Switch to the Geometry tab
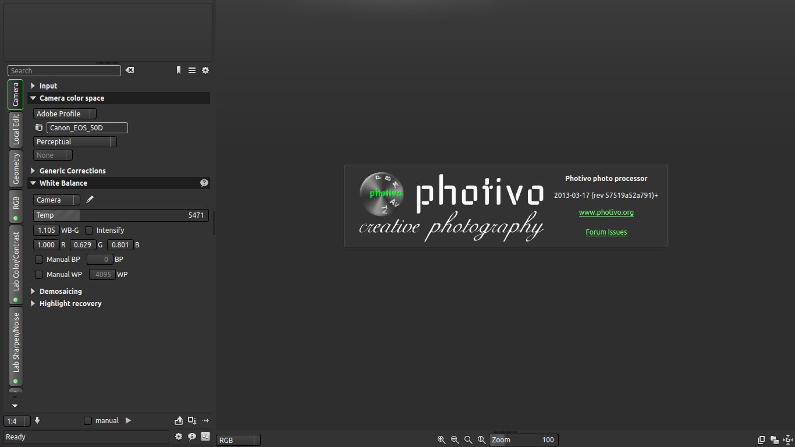795x447 pixels. pyautogui.click(x=16, y=169)
